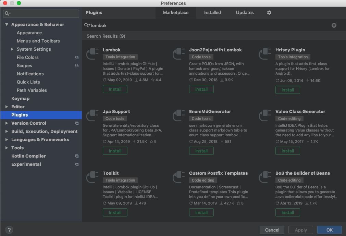Click the Json2Pojo with Lombok plugin icon
The height and width of the screenshot is (236, 346).
(179, 54)
